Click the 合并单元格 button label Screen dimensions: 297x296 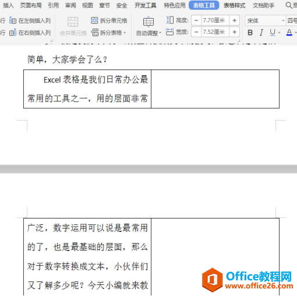coord(73,33)
